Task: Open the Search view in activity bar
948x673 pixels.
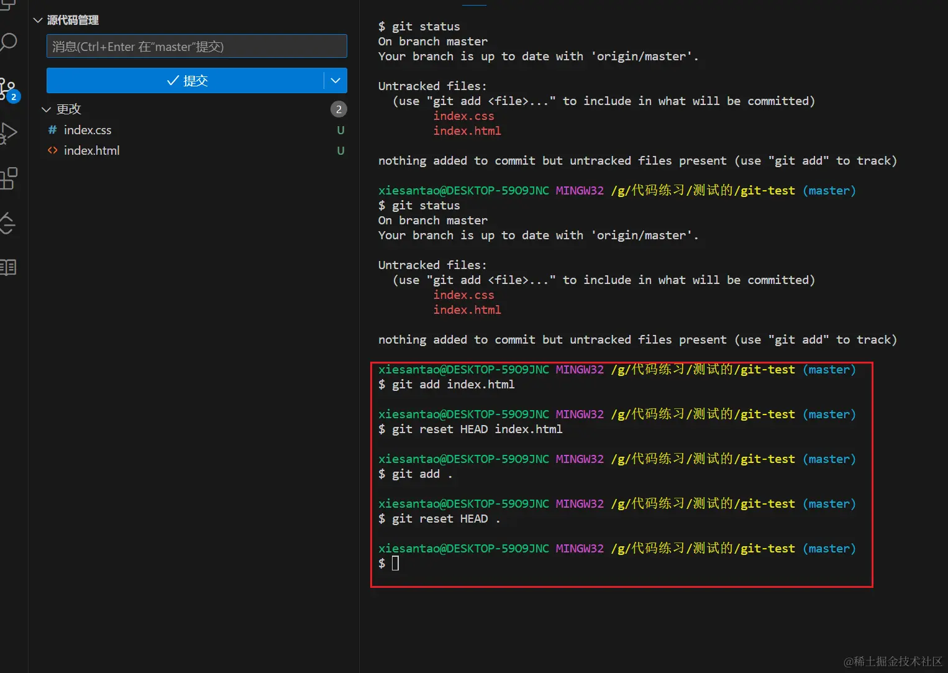Action: (x=9, y=42)
